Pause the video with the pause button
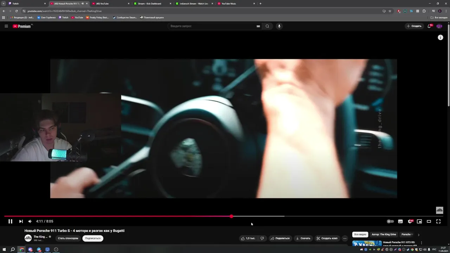The image size is (450, 253). [10, 221]
